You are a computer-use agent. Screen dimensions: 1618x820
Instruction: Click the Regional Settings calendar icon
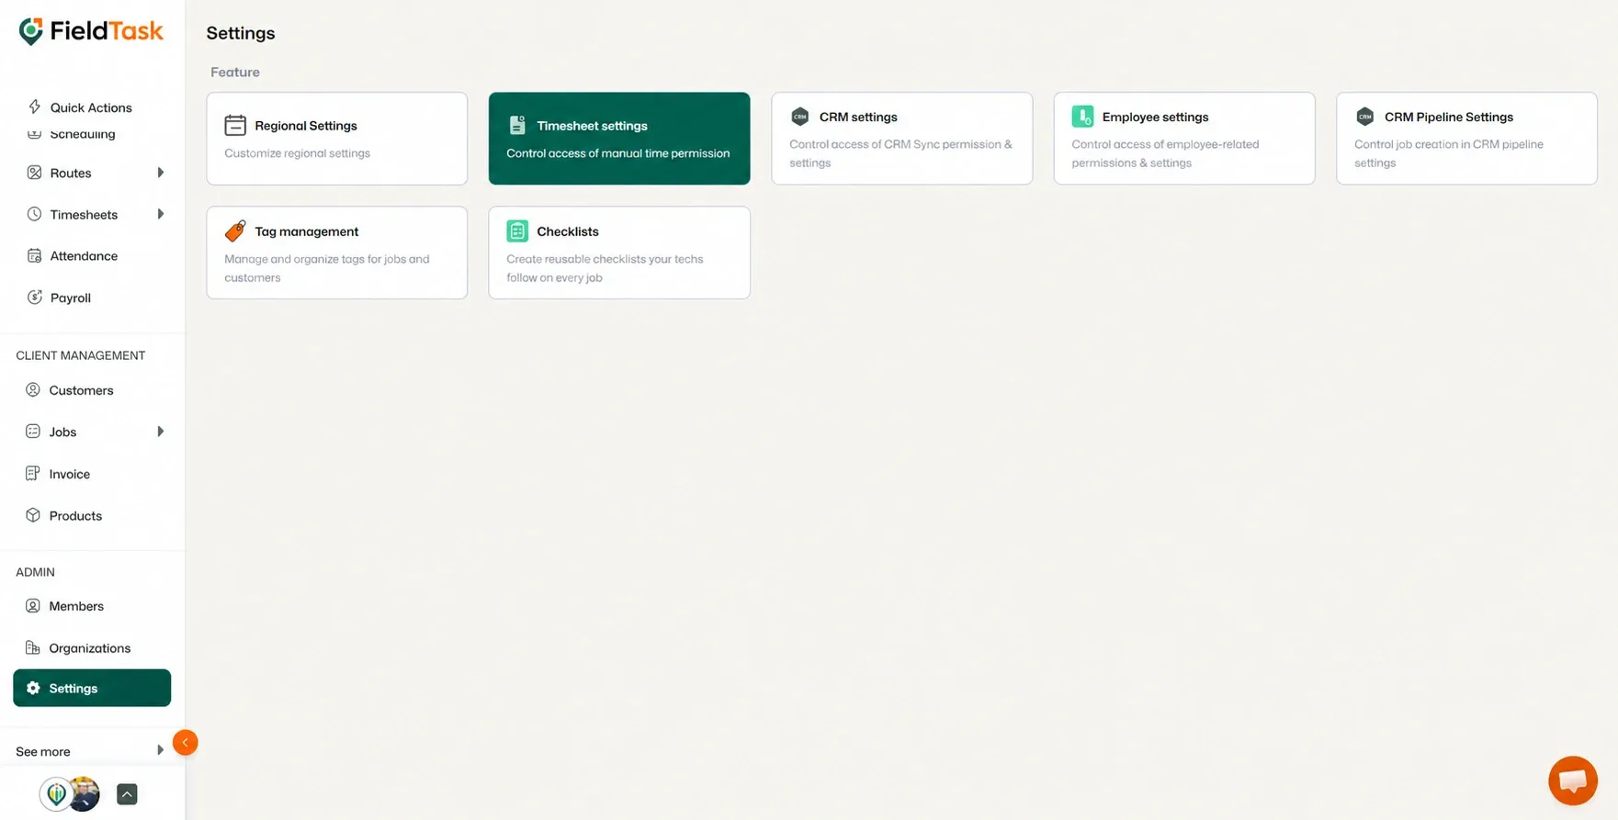[235, 125]
